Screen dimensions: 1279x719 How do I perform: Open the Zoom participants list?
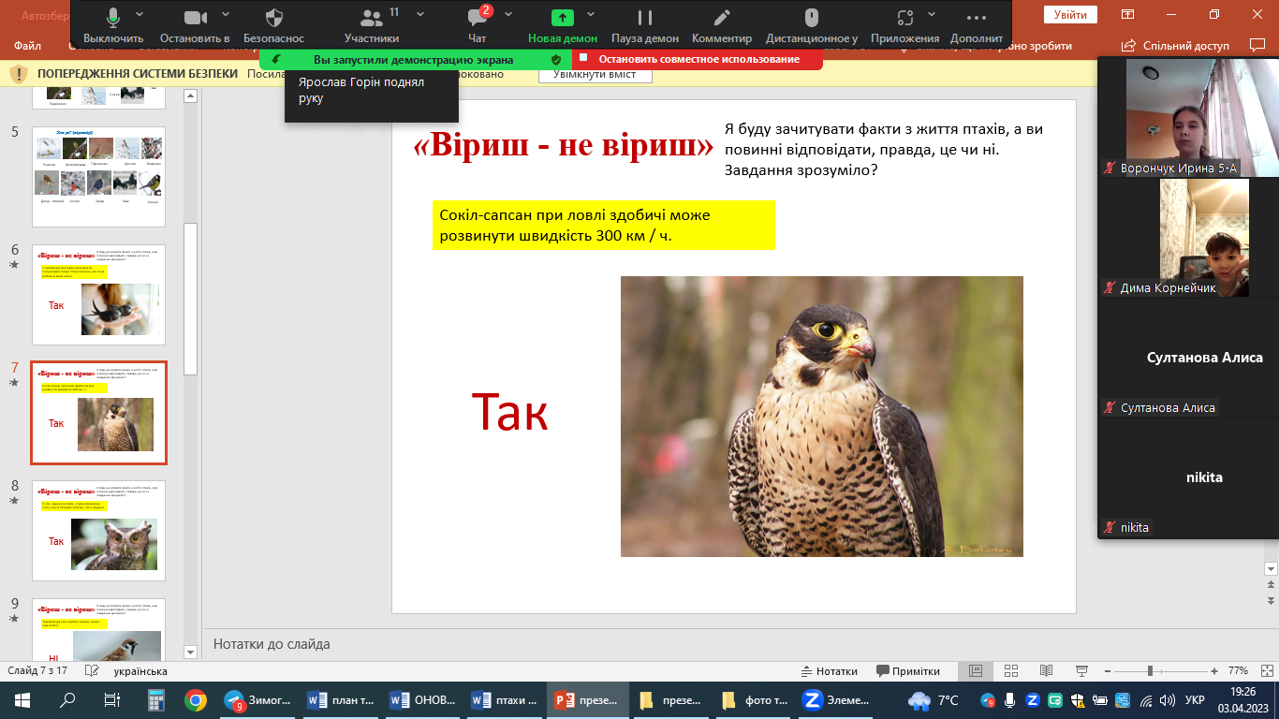[x=372, y=25]
